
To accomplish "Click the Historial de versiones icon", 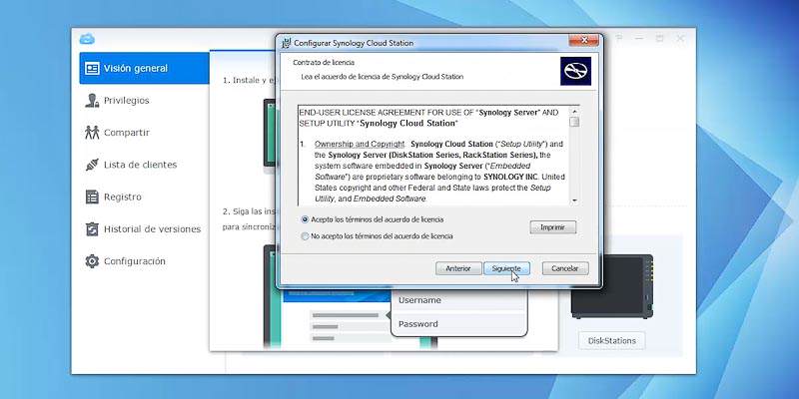I will 92,229.
